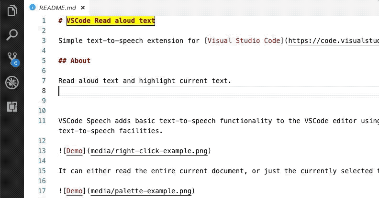Open the Debug panel
This screenshot has height=198, width=379.
[x=12, y=83]
